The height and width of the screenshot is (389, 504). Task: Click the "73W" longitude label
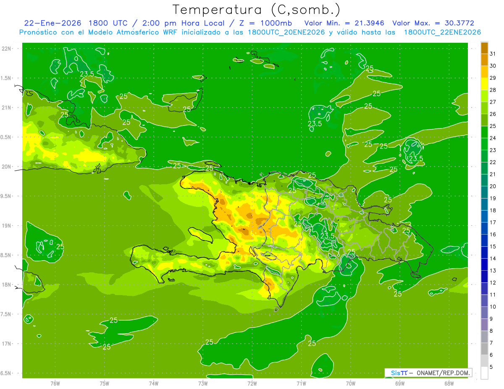tap(203, 383)
